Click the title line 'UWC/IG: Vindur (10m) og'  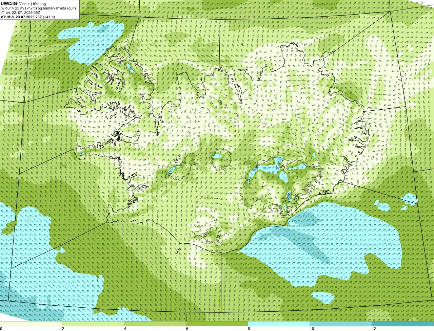[x=23, y=3]
